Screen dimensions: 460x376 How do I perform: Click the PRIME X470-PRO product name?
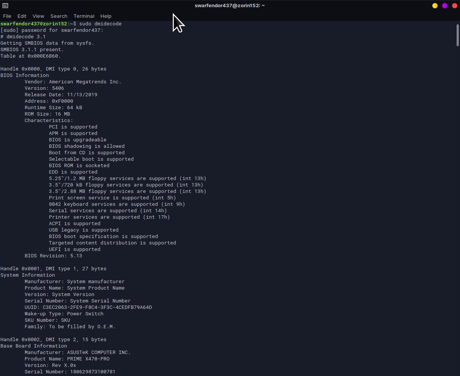tap(88, 359)
